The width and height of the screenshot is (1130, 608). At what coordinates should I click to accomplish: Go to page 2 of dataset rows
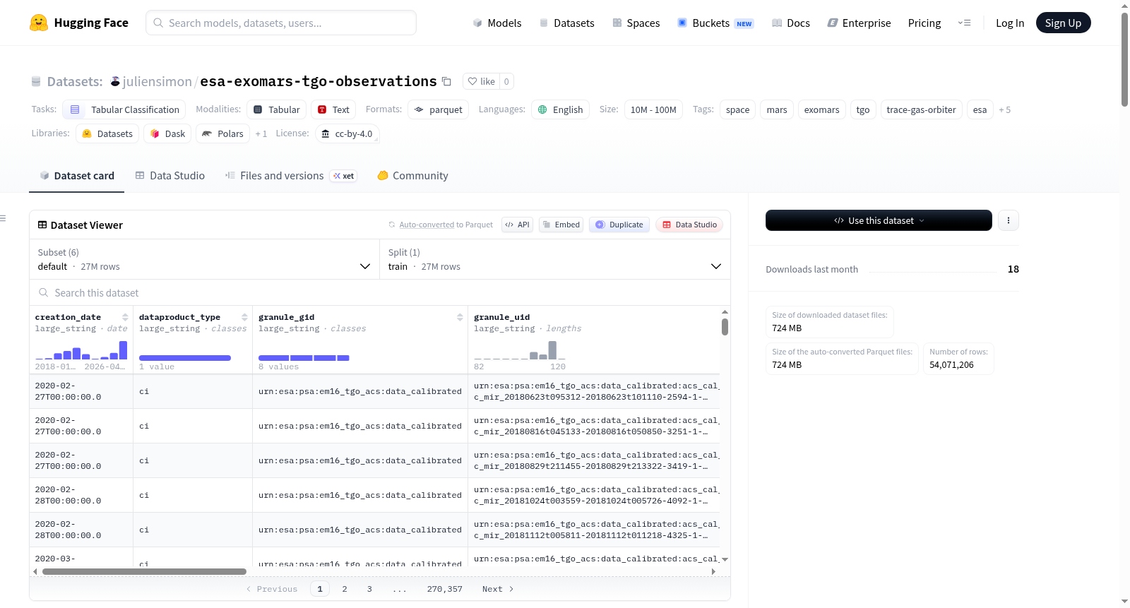point(345,589)
